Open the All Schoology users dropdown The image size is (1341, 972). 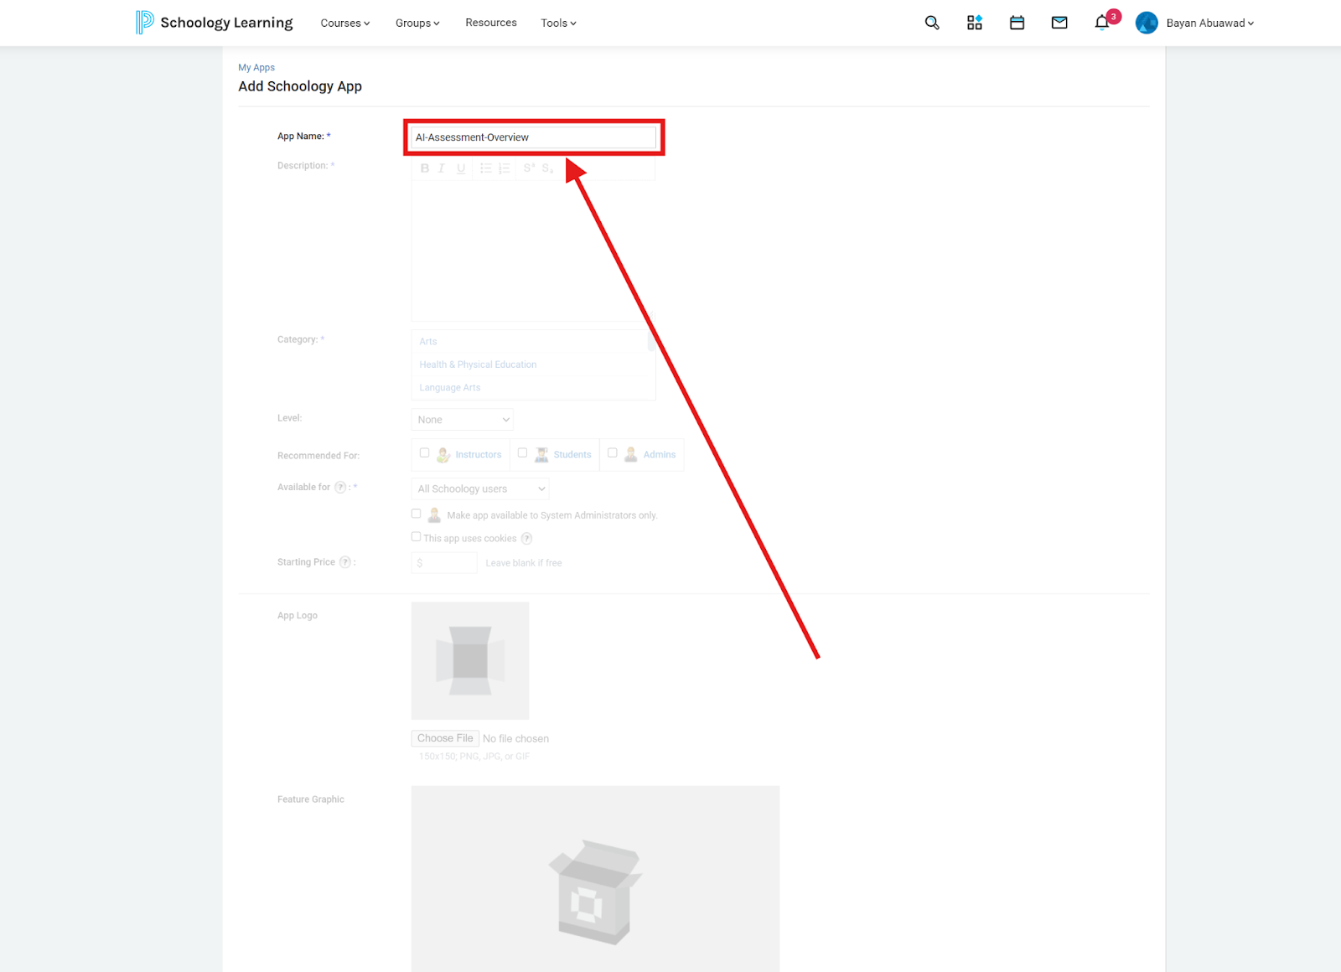tap(480, 489)
